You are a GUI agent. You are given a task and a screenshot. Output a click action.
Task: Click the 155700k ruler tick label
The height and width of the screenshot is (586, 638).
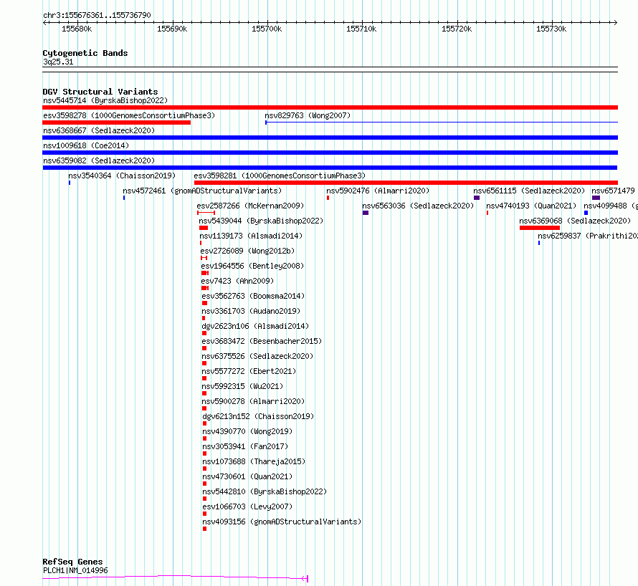click(x=267, y=29)
